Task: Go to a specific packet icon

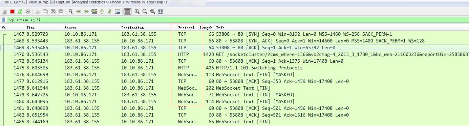Action: [94, 11]
